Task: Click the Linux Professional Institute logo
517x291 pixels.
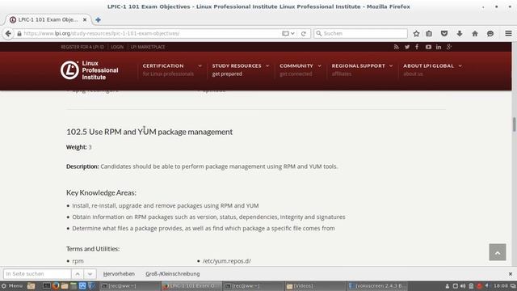Action: [90, 70]
